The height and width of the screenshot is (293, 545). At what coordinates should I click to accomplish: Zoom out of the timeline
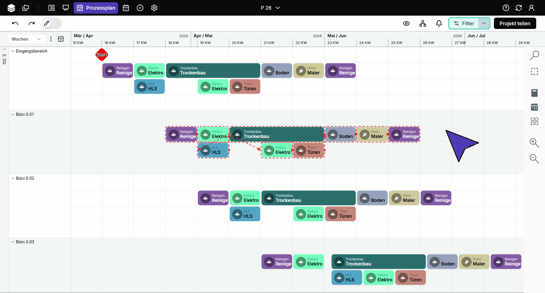coord(534,159)
